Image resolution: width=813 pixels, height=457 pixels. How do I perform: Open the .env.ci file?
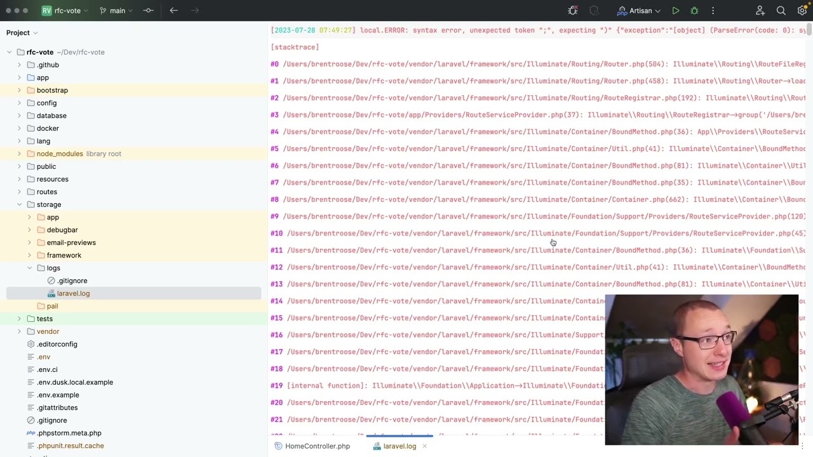point(47,369)
